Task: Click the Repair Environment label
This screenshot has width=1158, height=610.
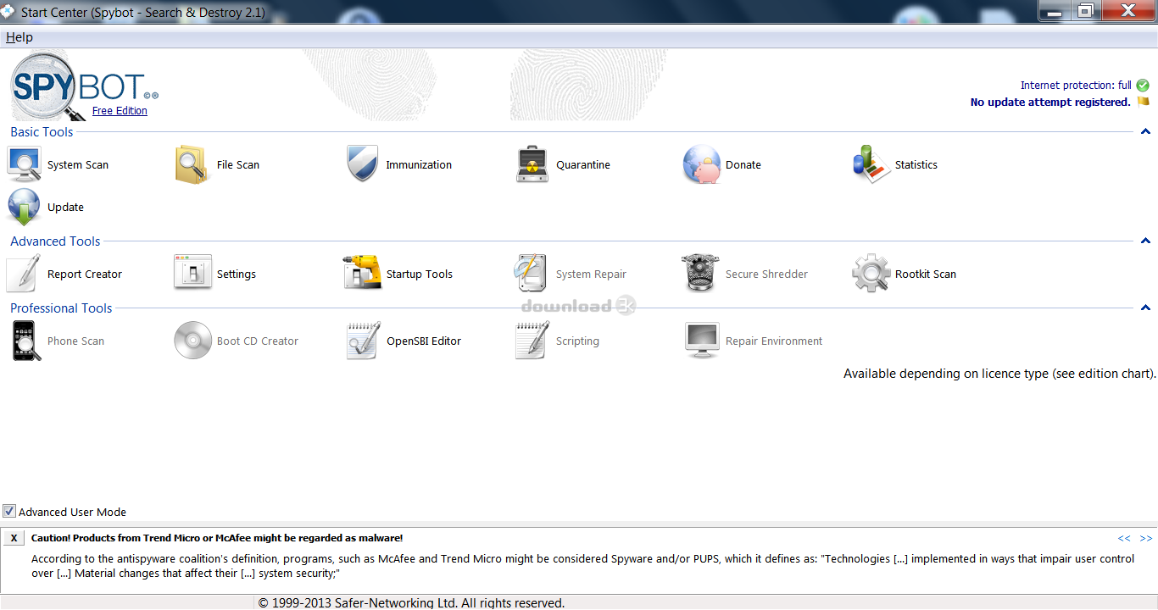Action: coord(774,341)
